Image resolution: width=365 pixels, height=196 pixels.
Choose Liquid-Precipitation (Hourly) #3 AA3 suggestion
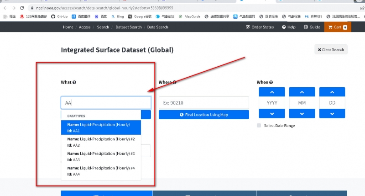[x=101, y=157]
